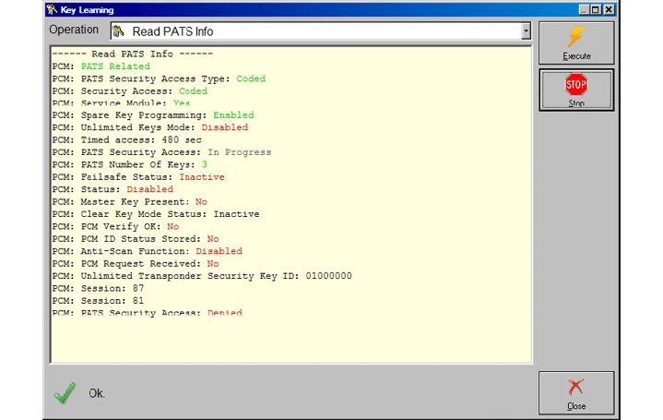The height and width of the screenshot is (420, 663).
Task: Click the lightning bolt Execute icon
Action: pyautogui.click(x=576, y=38)
